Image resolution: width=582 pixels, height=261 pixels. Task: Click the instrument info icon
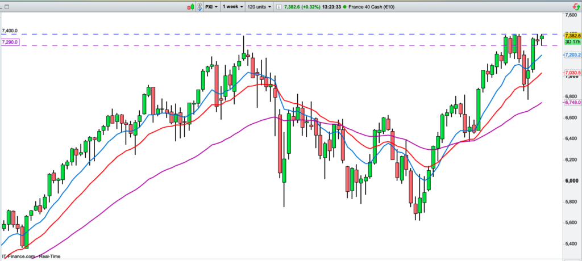(x=278, y=6)
